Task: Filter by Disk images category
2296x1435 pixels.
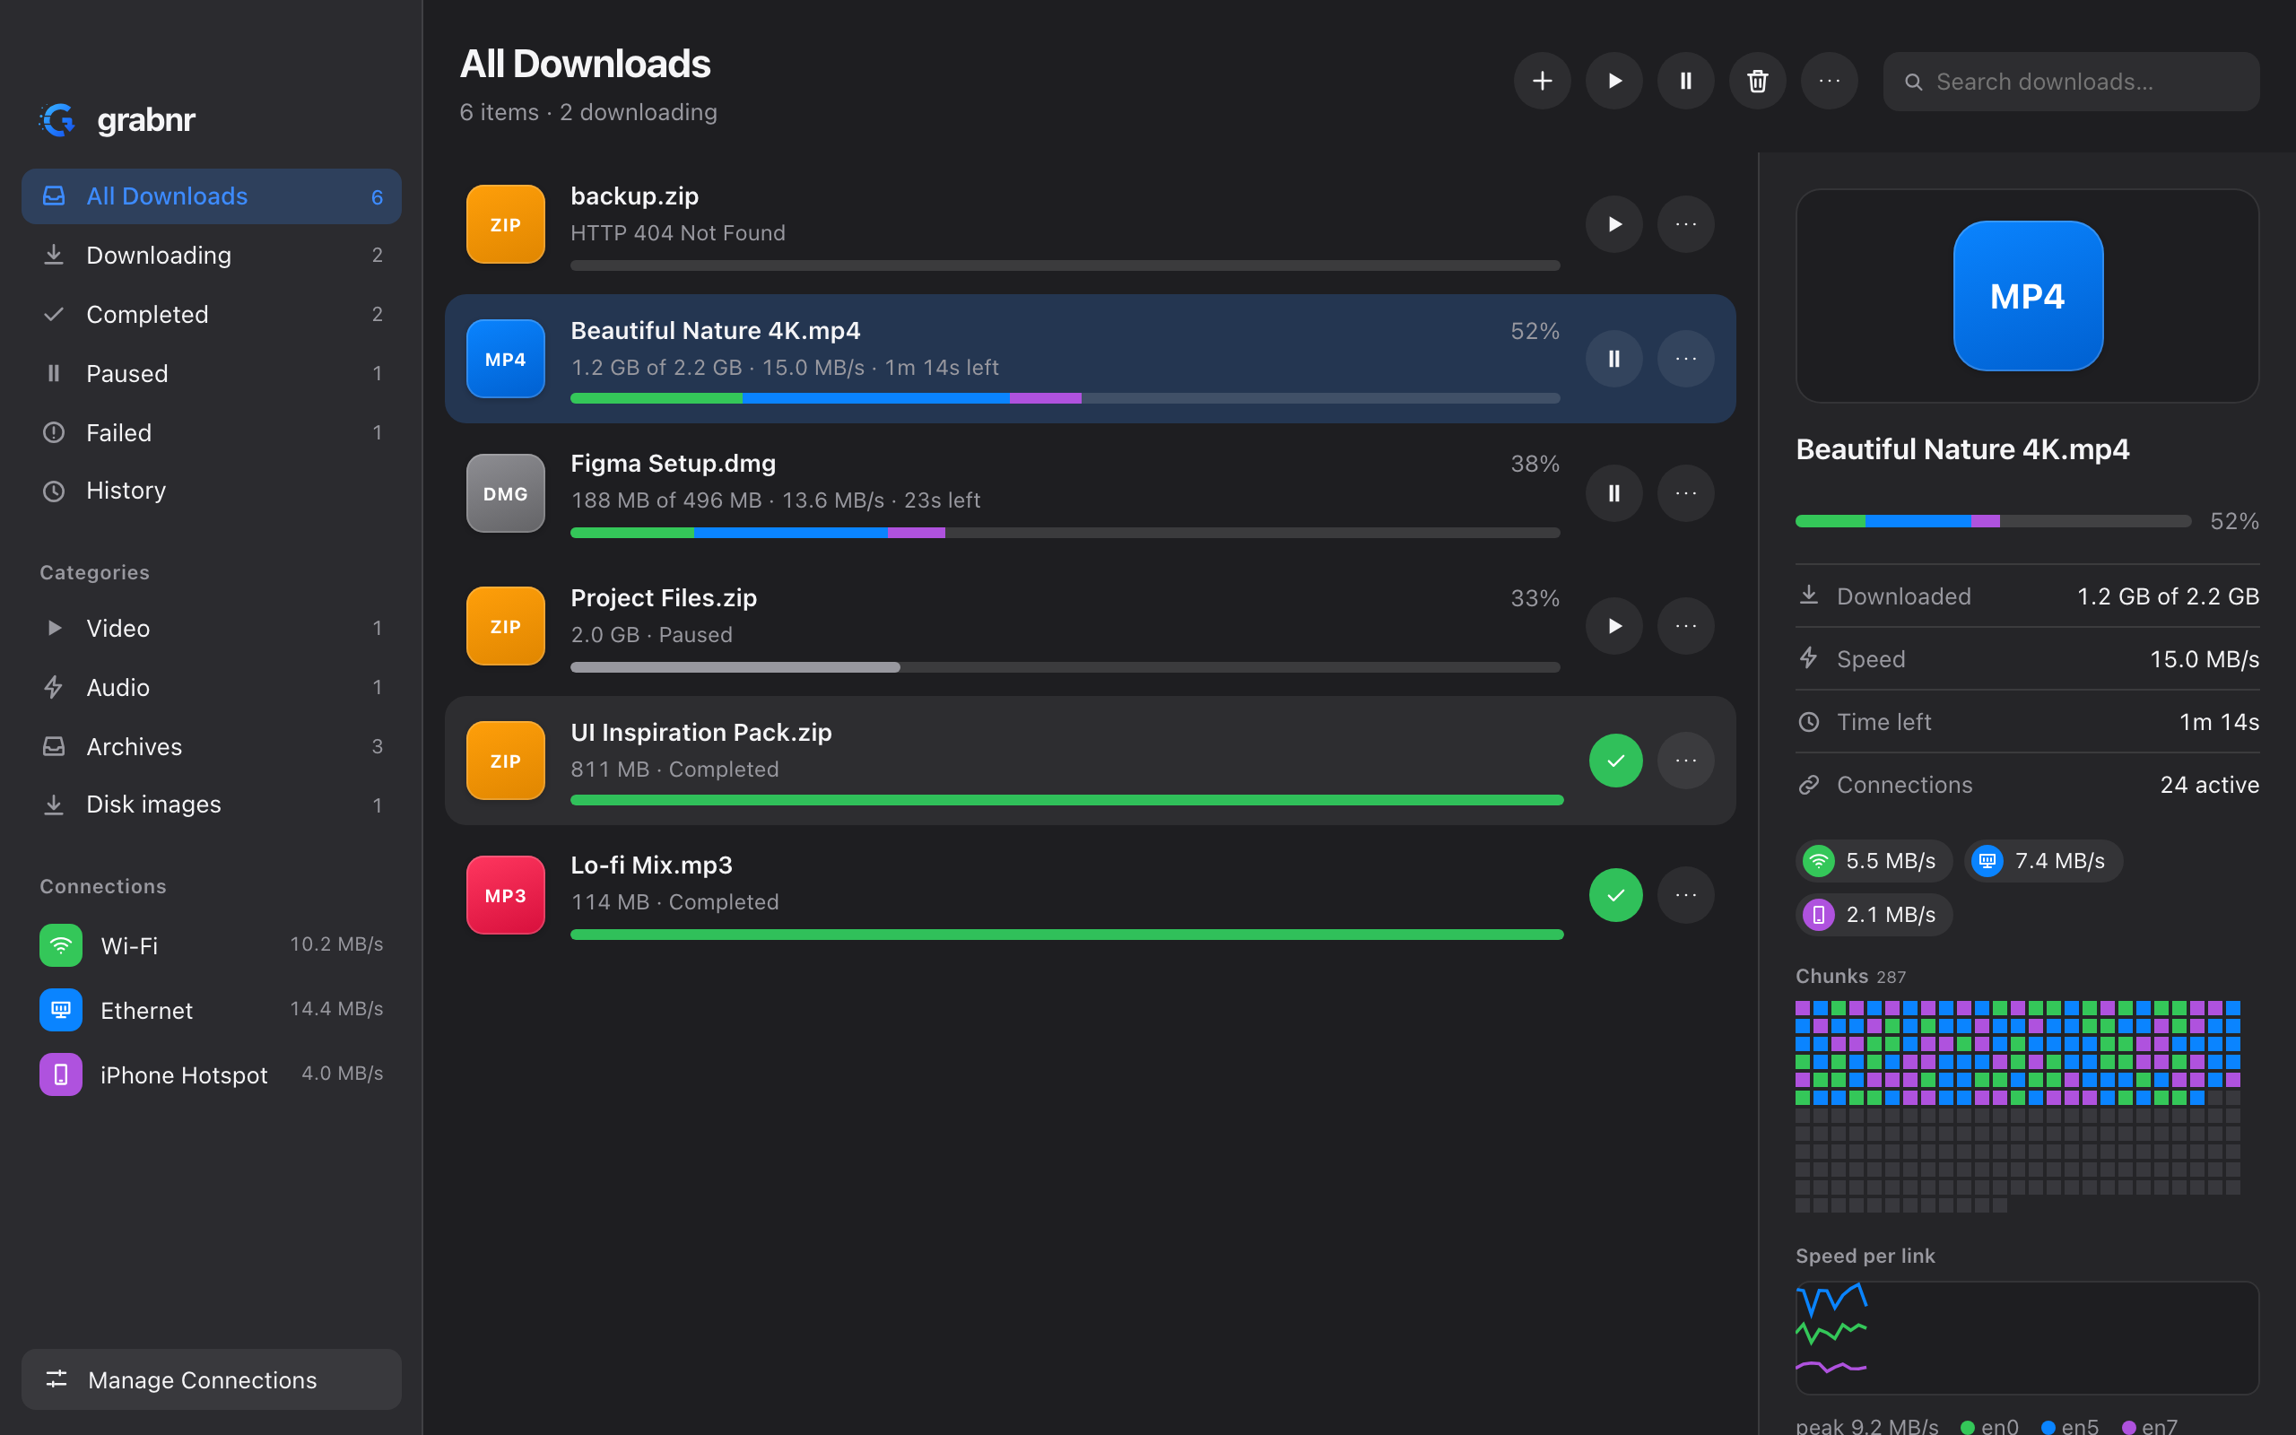Action: 212,804
